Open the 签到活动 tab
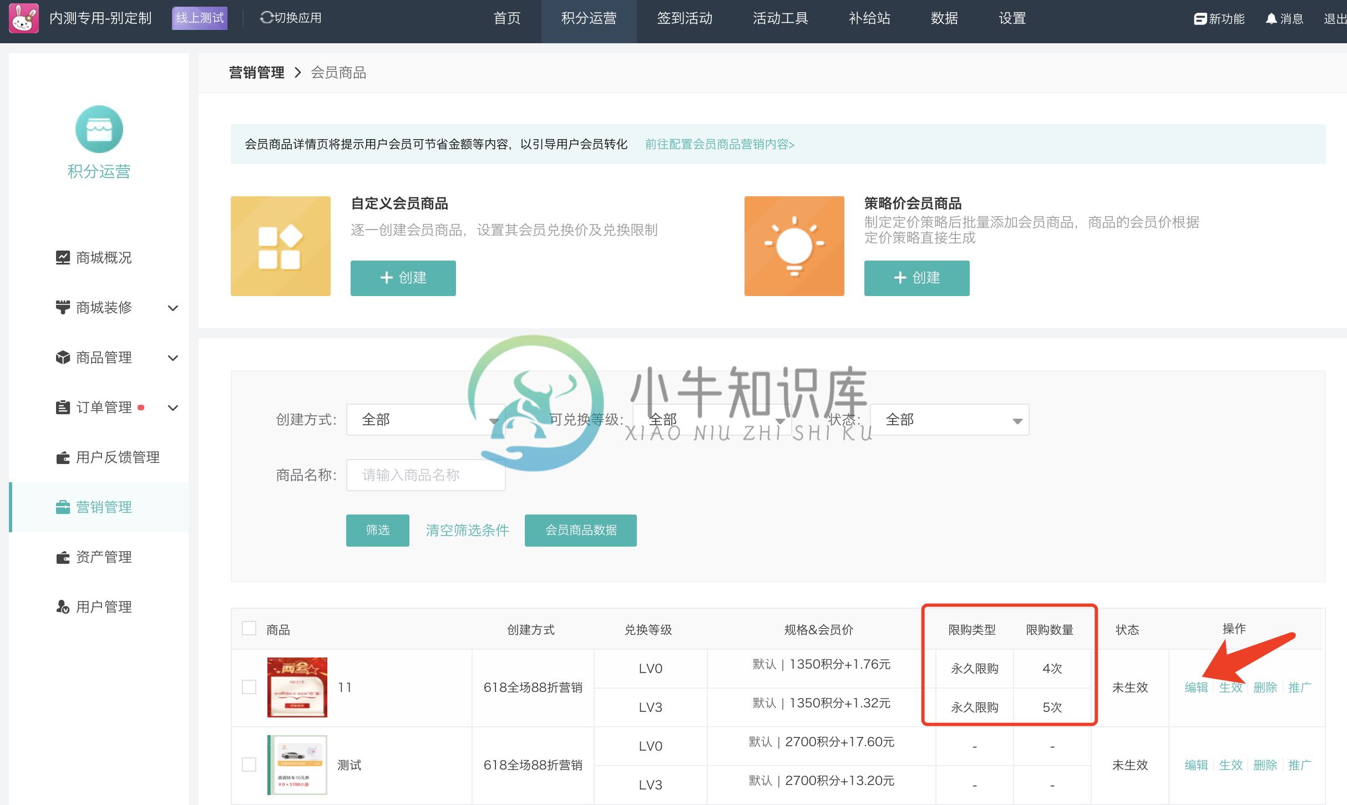Screen dimensions: 1347x805 (685, 18)
